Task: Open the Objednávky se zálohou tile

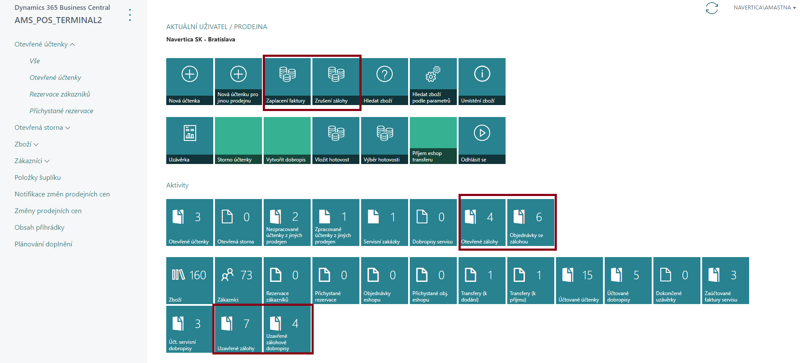Action: click(531, 222)
